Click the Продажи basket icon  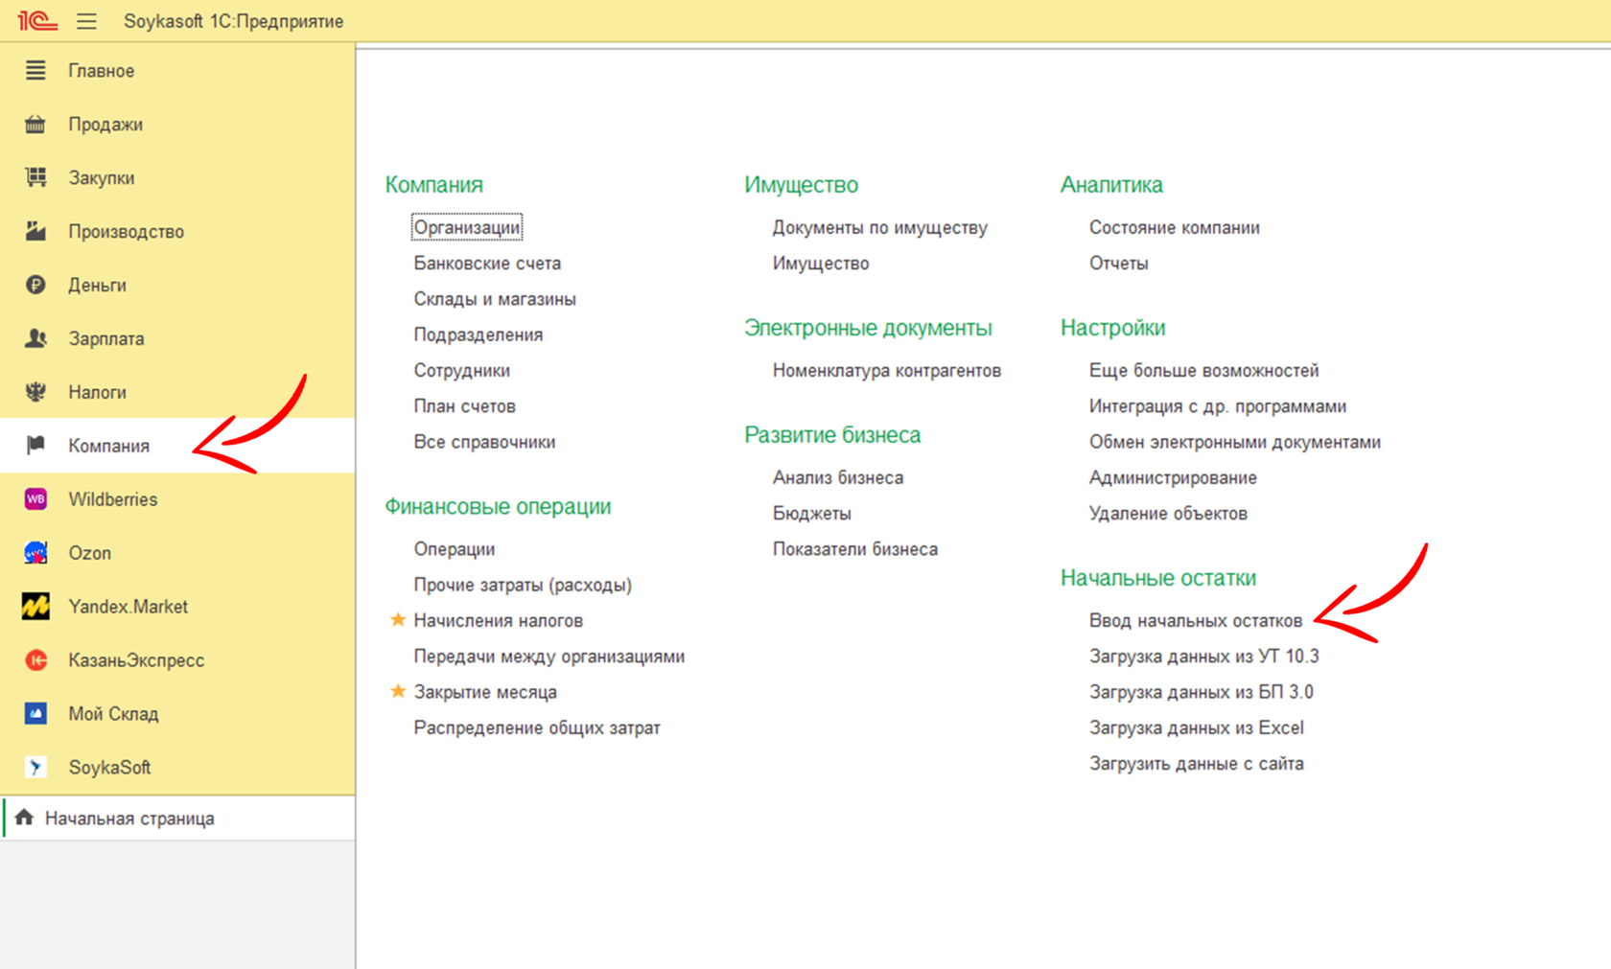35,125
